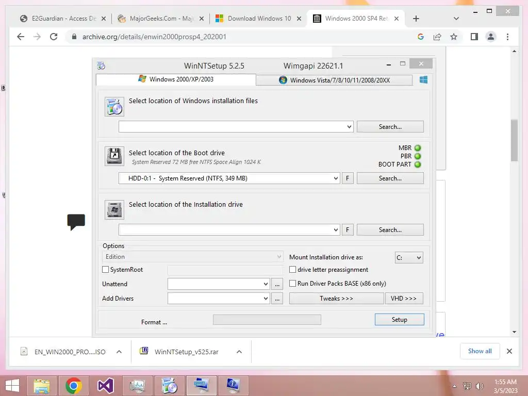Check drive letter preassignment
Image resolution: width=528 pixels, height=396 pixels.
[x=293, y=269]
